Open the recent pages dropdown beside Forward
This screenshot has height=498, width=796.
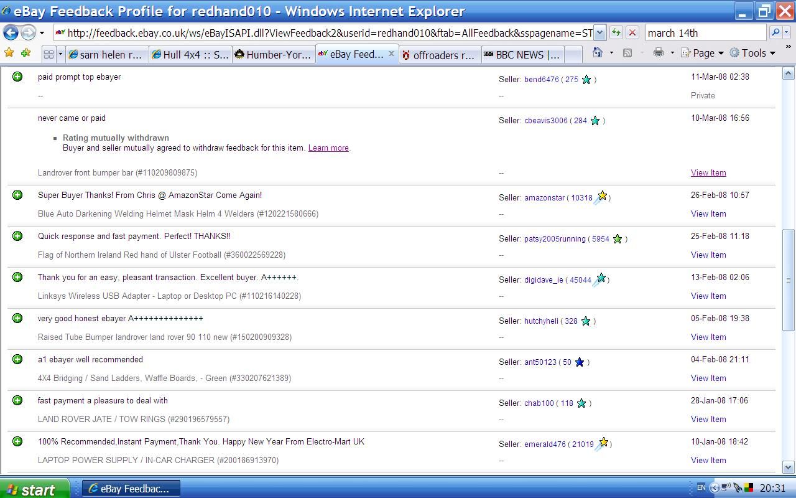[42, 33]
